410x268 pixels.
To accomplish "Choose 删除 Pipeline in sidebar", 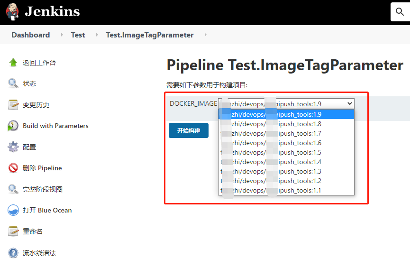I will (x=42, y=168).
